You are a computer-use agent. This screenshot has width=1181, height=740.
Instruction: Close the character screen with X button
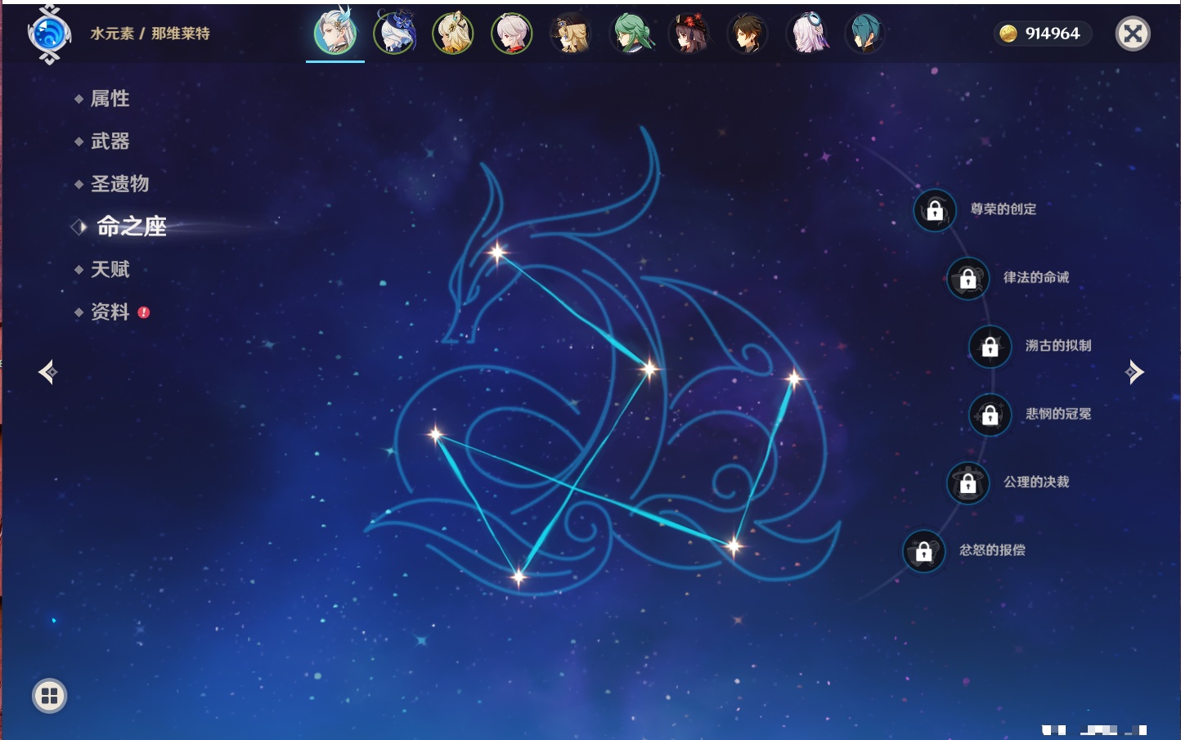point(1133,34)
